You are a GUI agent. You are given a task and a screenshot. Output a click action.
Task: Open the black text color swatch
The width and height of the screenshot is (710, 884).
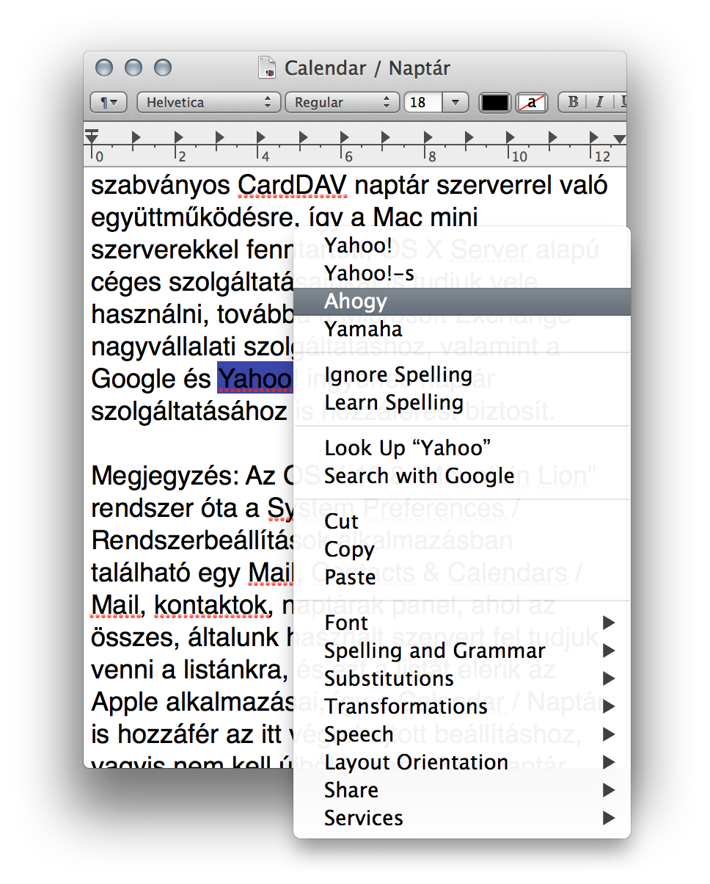495,102
